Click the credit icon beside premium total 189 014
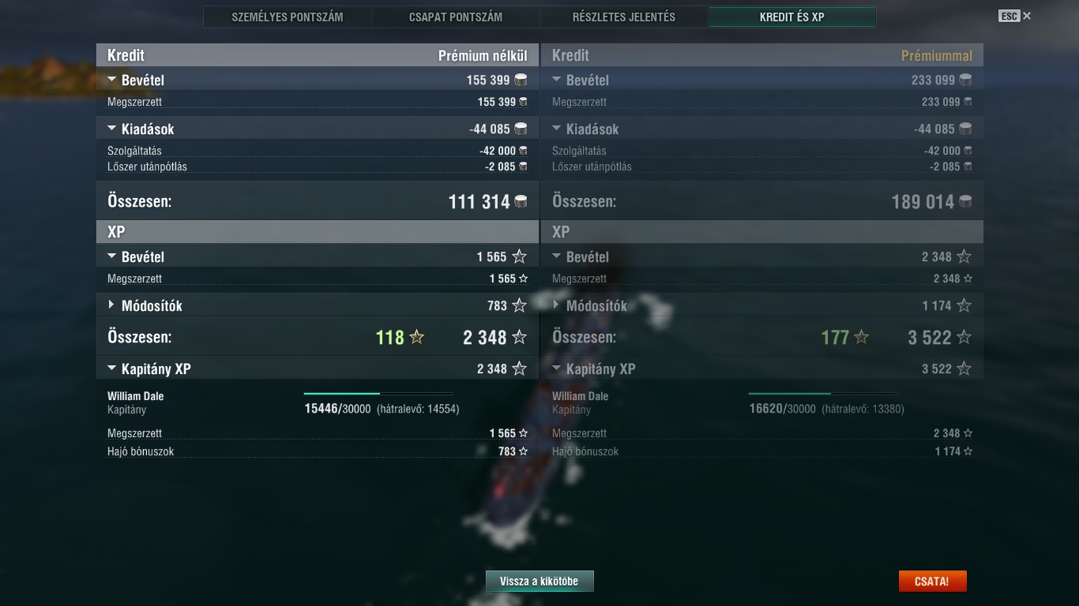Image resolution: width=1079 pixels, height=606 pixels. tap(966, 202)
